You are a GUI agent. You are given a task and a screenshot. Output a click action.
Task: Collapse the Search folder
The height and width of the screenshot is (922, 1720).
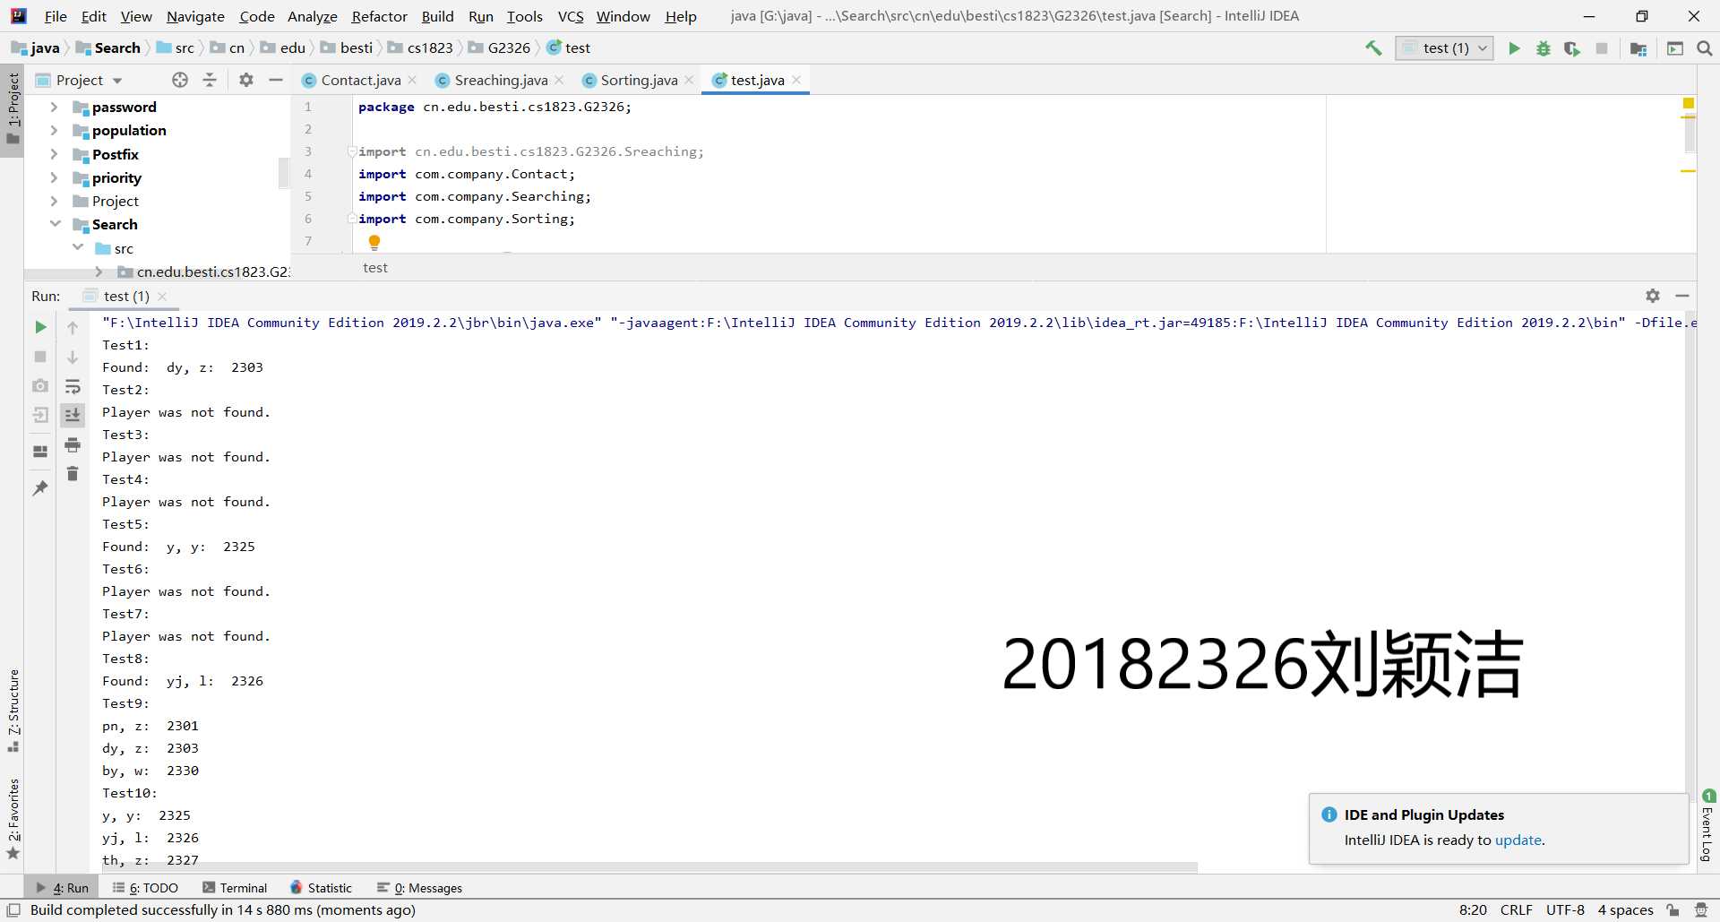click(x=55, y=224)
